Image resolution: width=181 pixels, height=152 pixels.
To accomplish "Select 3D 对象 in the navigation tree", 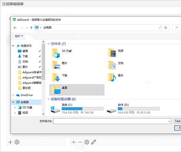I will 25,108.
